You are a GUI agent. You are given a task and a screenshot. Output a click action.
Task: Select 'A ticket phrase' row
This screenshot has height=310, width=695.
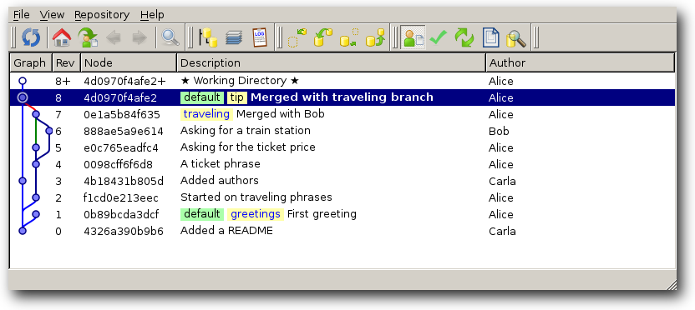click(x=342, y=164)
